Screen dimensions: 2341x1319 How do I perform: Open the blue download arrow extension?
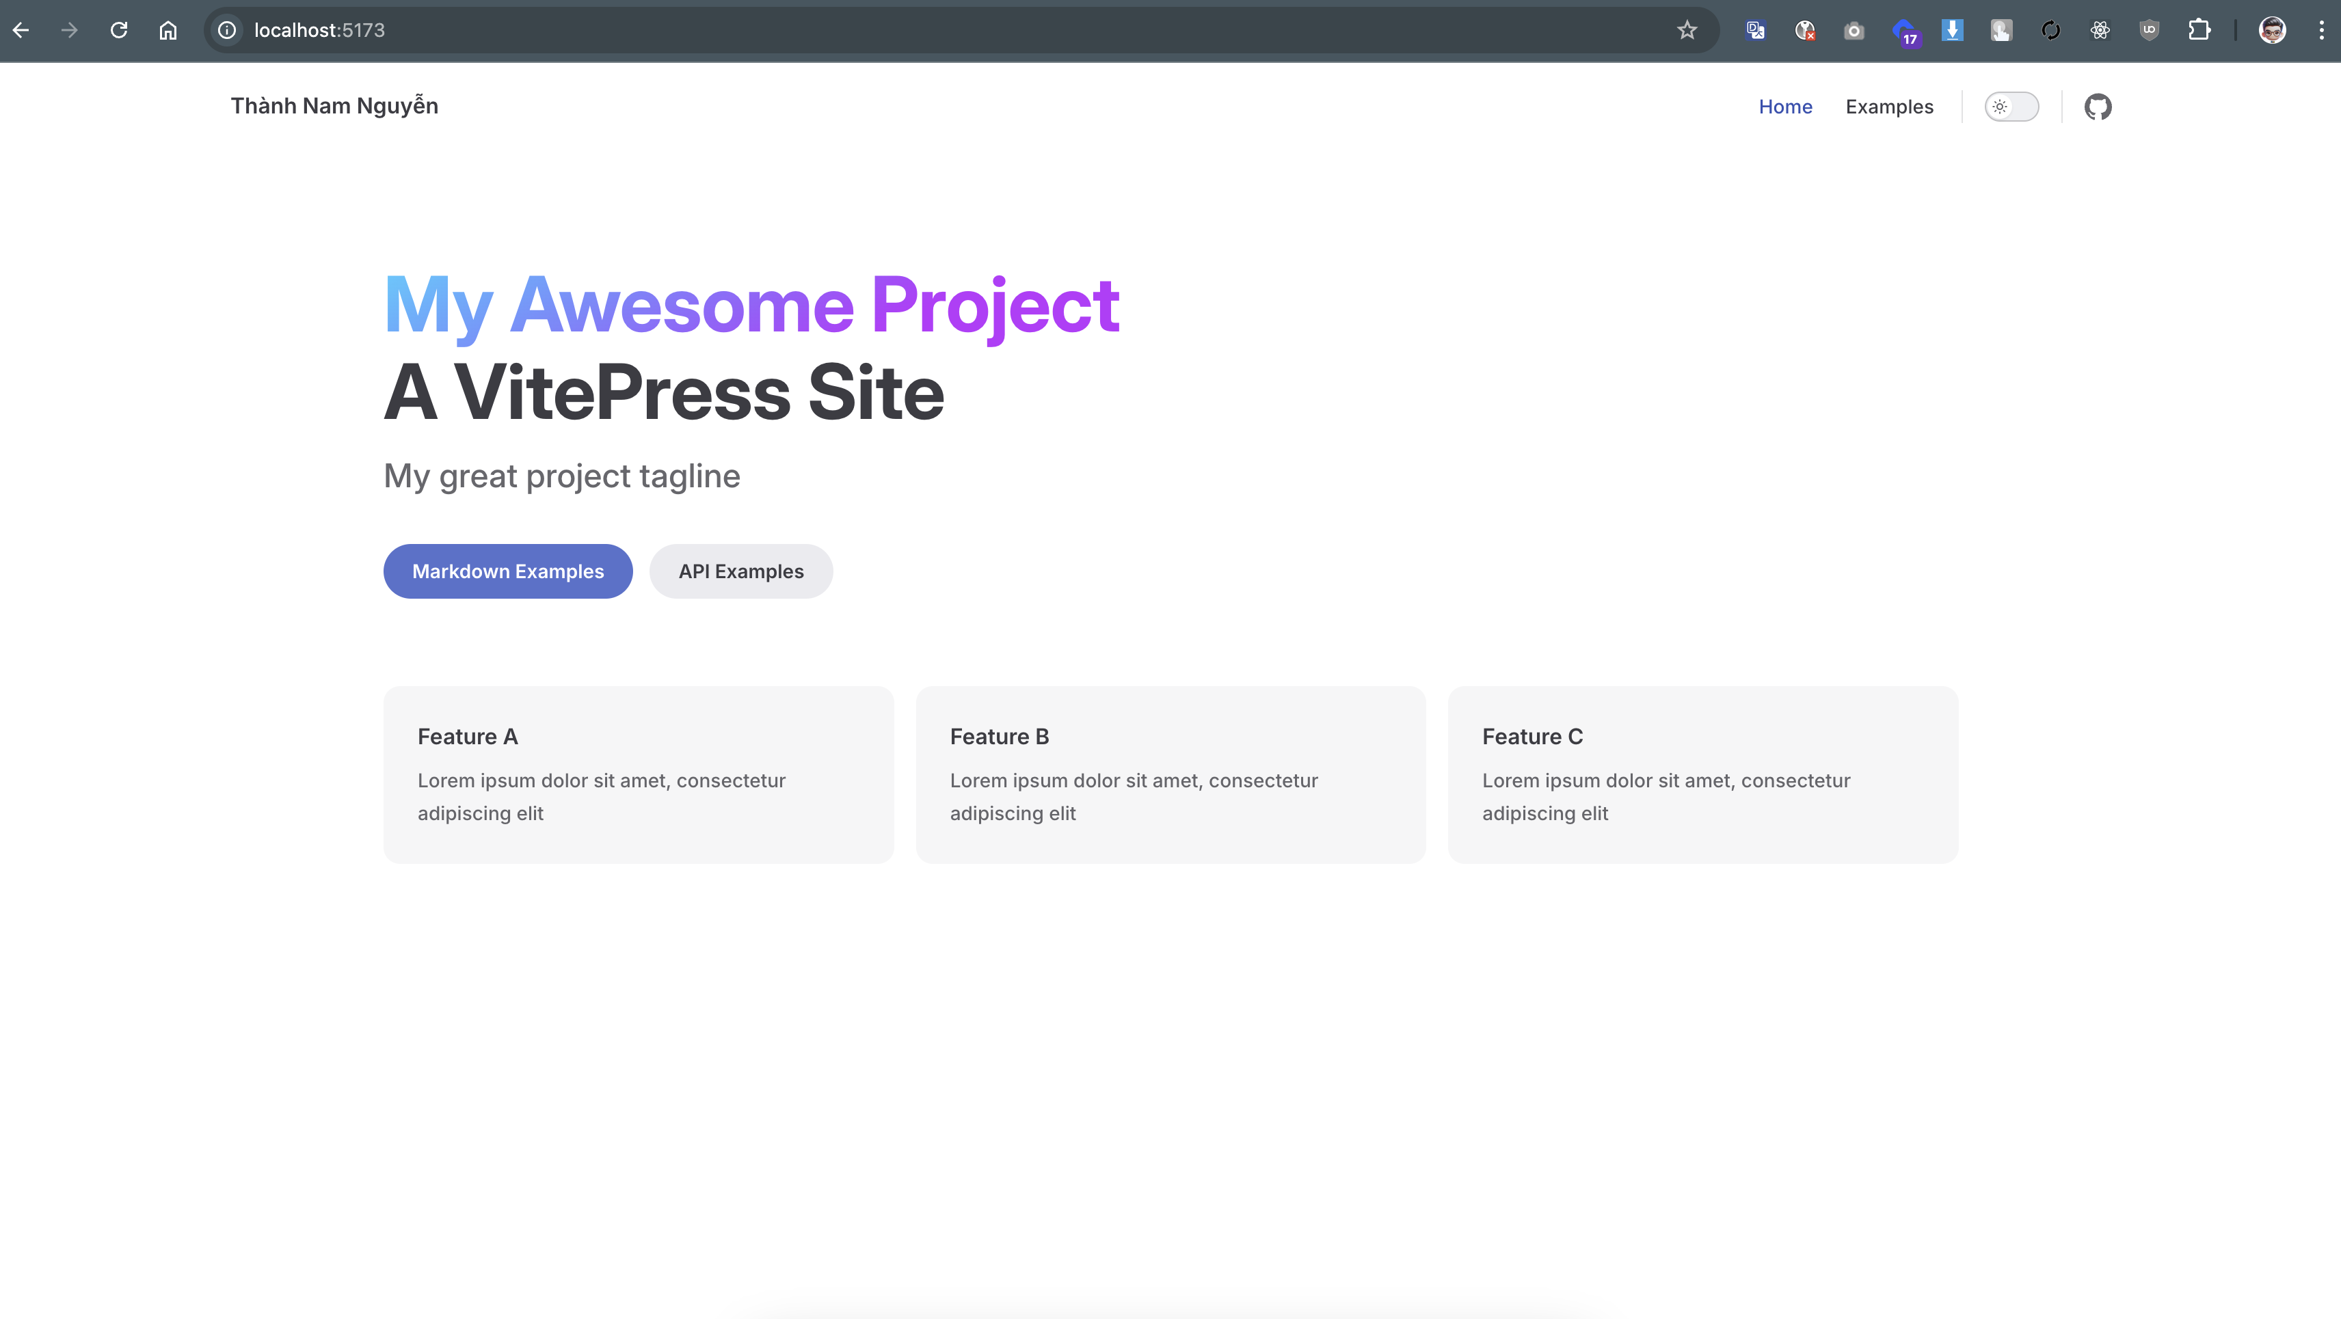tap(1952, 30)
